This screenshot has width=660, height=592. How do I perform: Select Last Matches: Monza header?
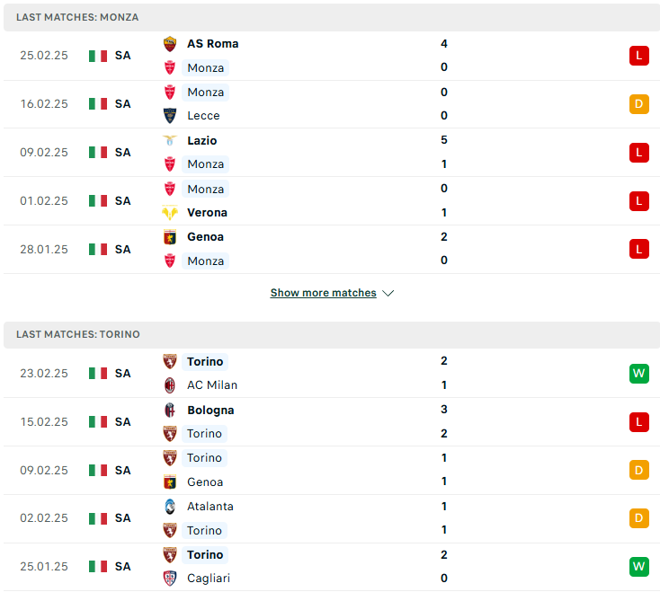(332, 18)
